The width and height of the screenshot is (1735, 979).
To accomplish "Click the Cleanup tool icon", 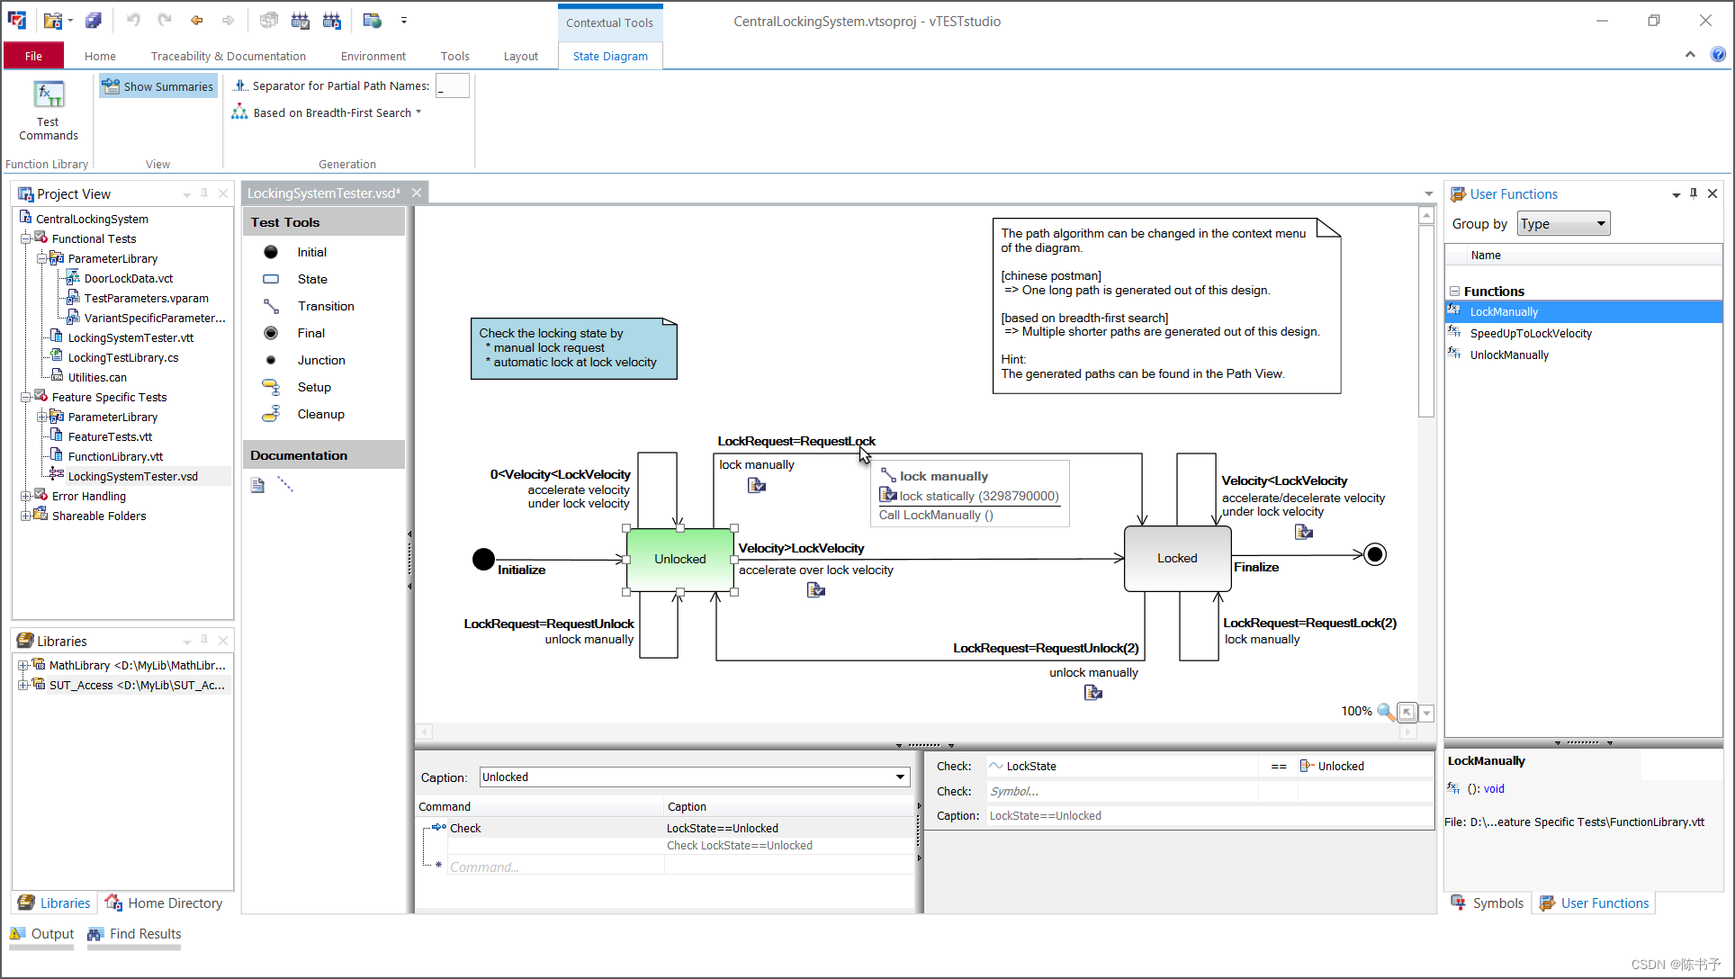I will tap(269, 413).
